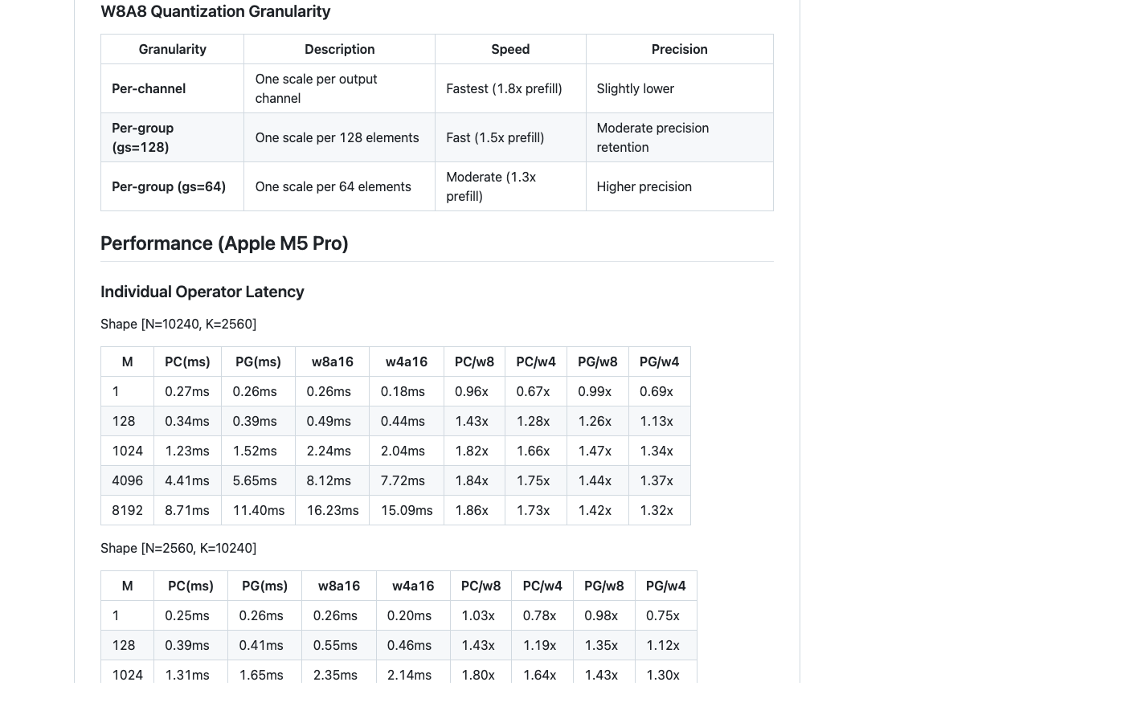This screenshot has height=723, width=1125.
Task: Click the 'One scale per 128 elements' cell
Action: (x=339, y=137)
